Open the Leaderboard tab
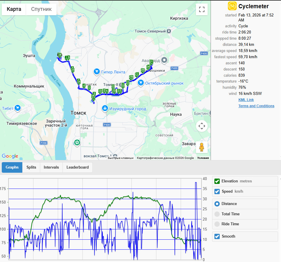 tap(78, 167)
